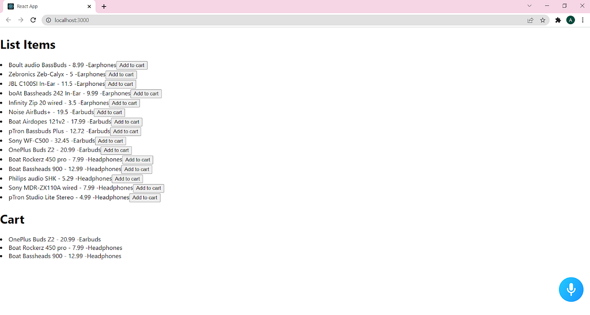Add pTron Bassbuds Plus to cart

(x=125, y=131)
